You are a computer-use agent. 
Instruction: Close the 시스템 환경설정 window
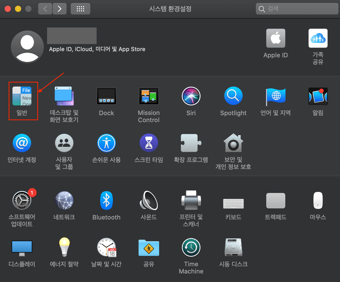coord(8,9)
